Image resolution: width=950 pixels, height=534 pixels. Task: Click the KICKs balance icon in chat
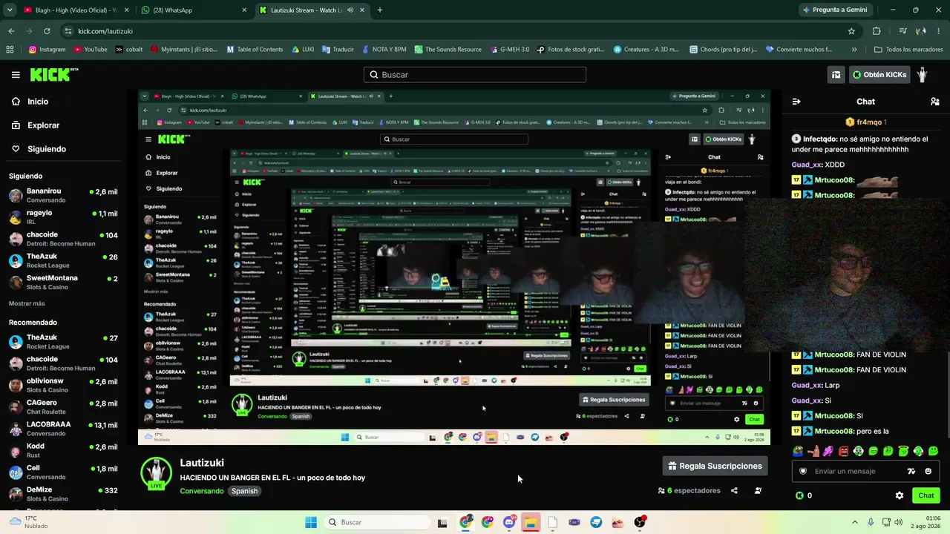pos(799,495)
